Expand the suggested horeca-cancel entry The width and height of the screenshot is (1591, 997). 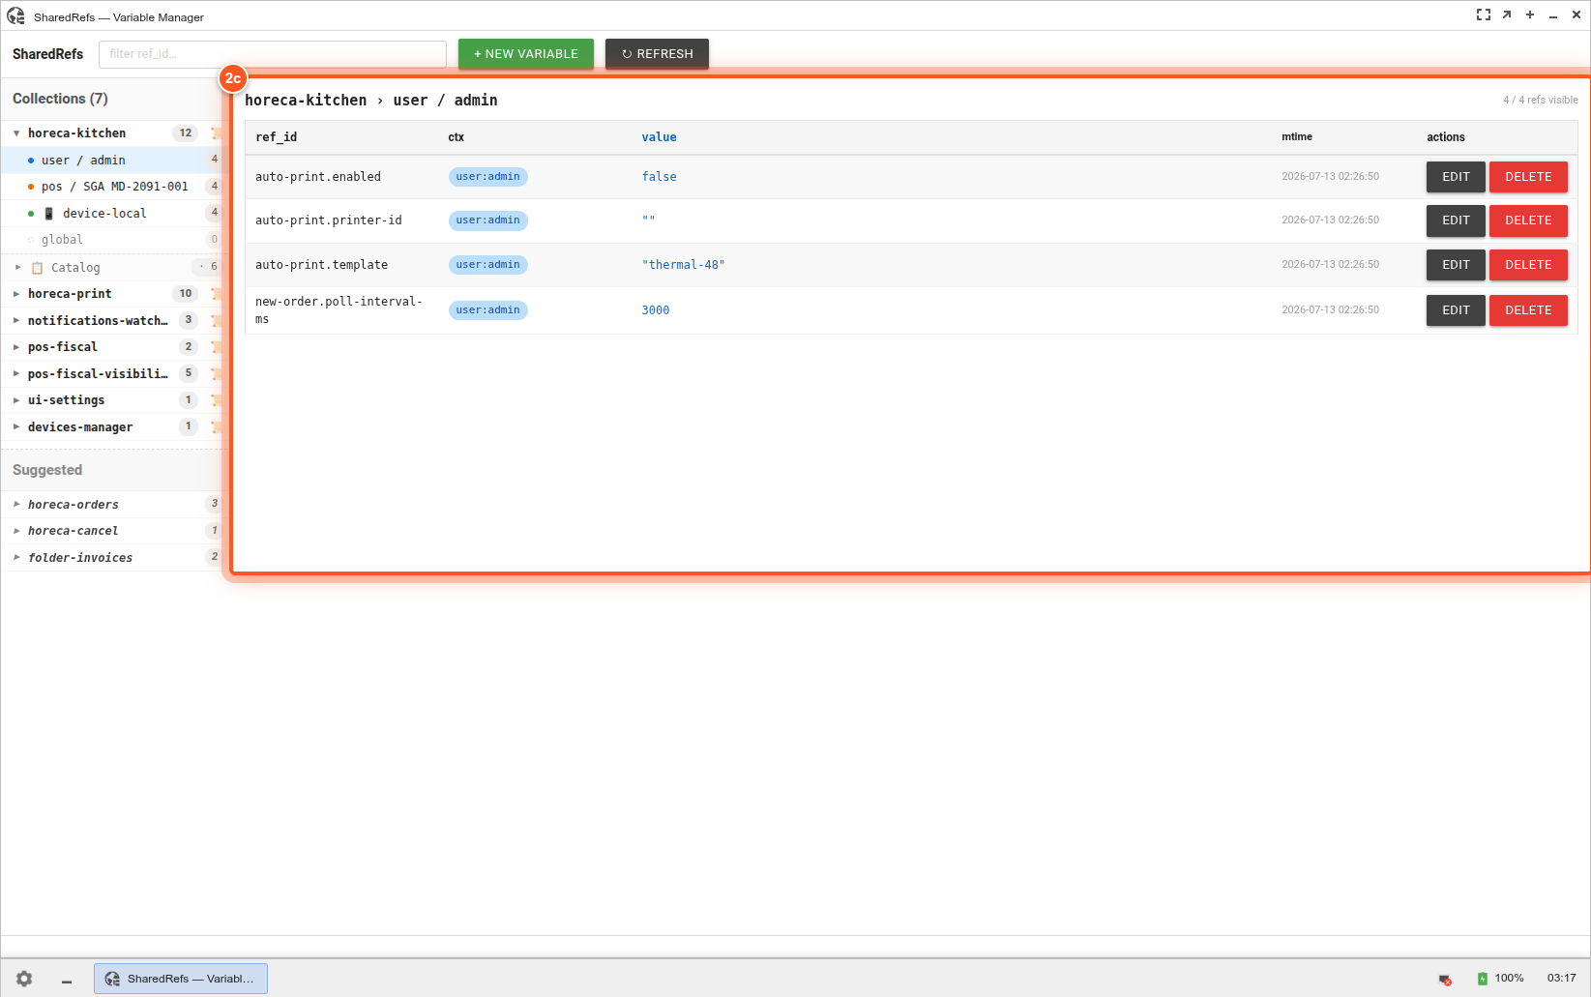coord(16,531)
